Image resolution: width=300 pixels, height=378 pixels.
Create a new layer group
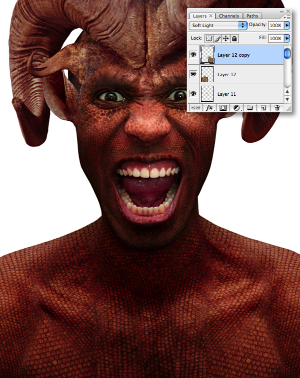tap(250, 108)
